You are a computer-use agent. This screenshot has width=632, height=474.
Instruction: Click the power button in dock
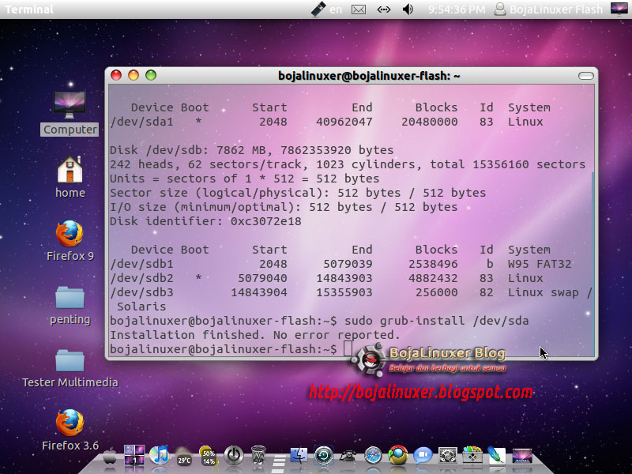[x=233, y=456]
